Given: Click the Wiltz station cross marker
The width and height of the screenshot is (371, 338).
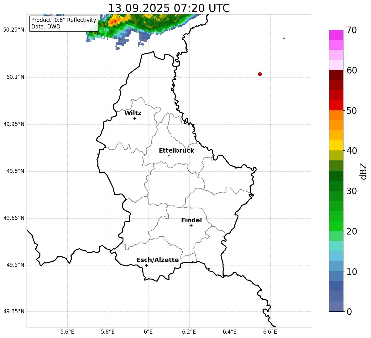Looking at the screenshot, I should tap(134, 118).
